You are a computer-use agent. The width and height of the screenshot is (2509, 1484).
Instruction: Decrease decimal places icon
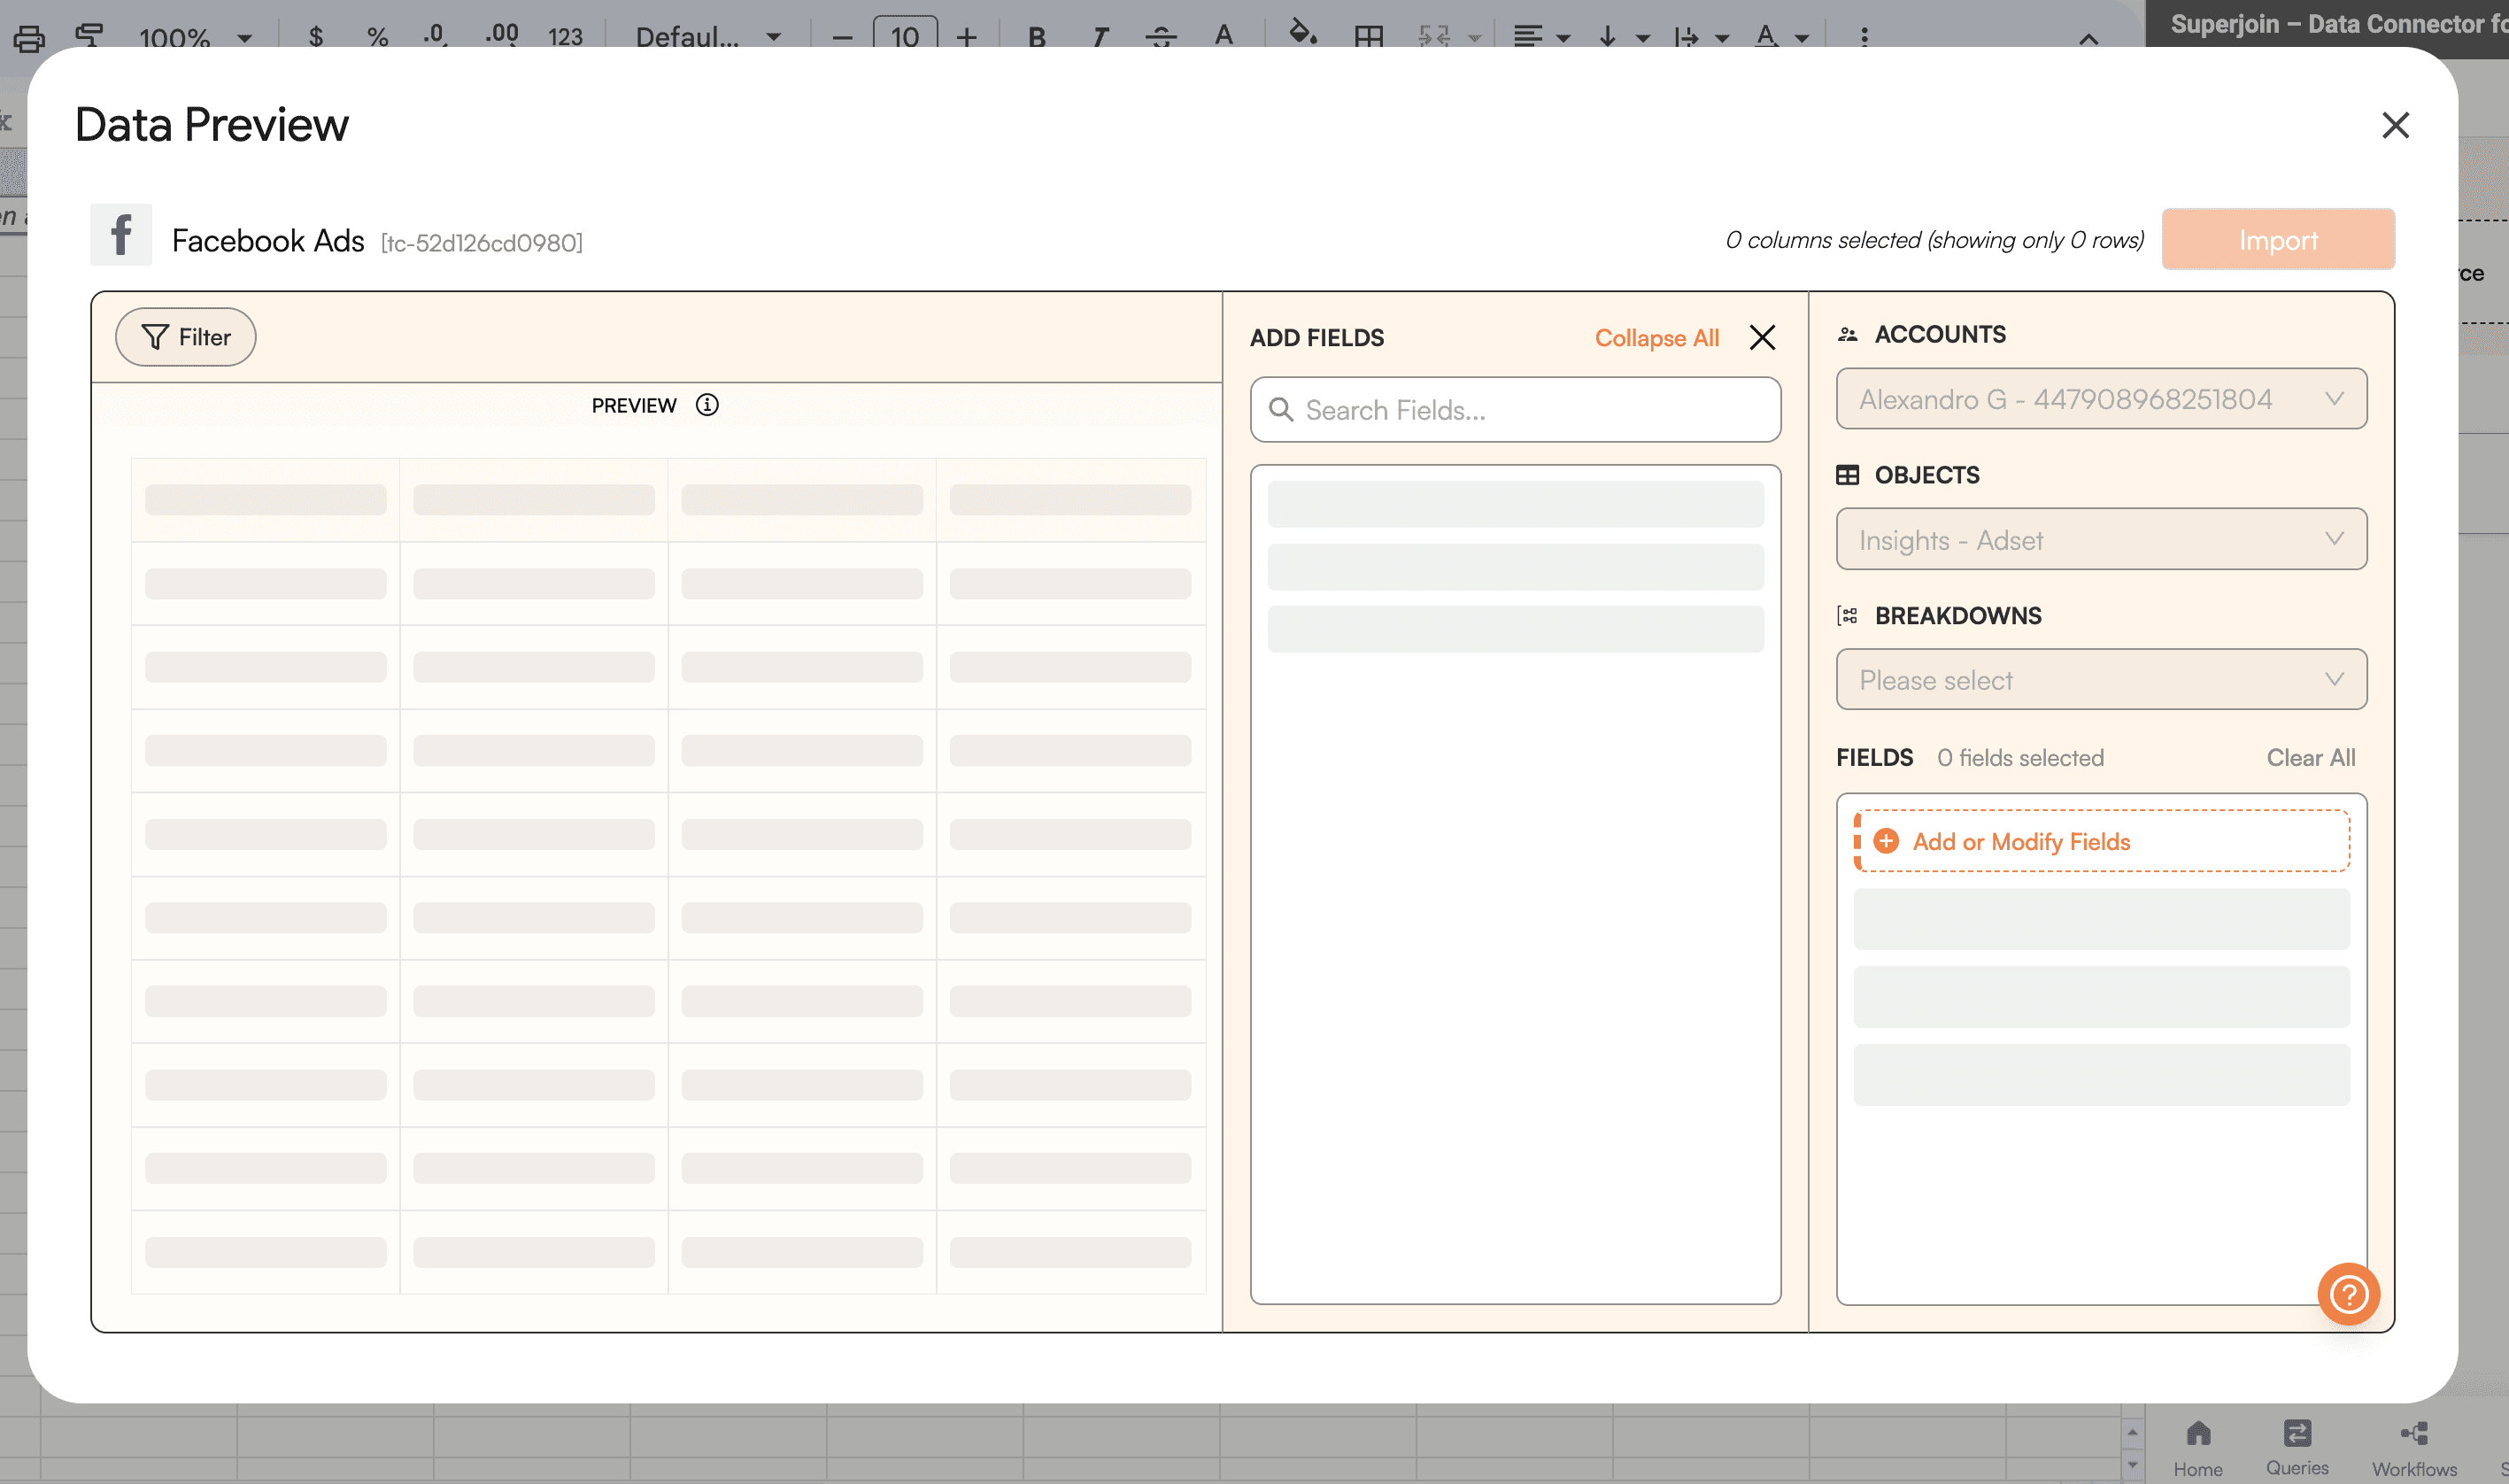pyautogui.click(x=435, y=36)
